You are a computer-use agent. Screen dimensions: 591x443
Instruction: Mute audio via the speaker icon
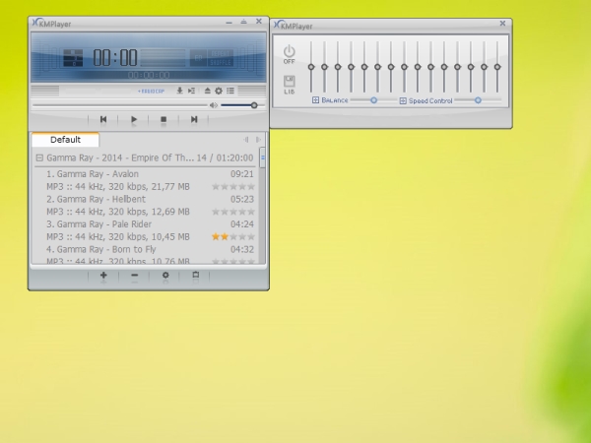[x=214, y=105]
